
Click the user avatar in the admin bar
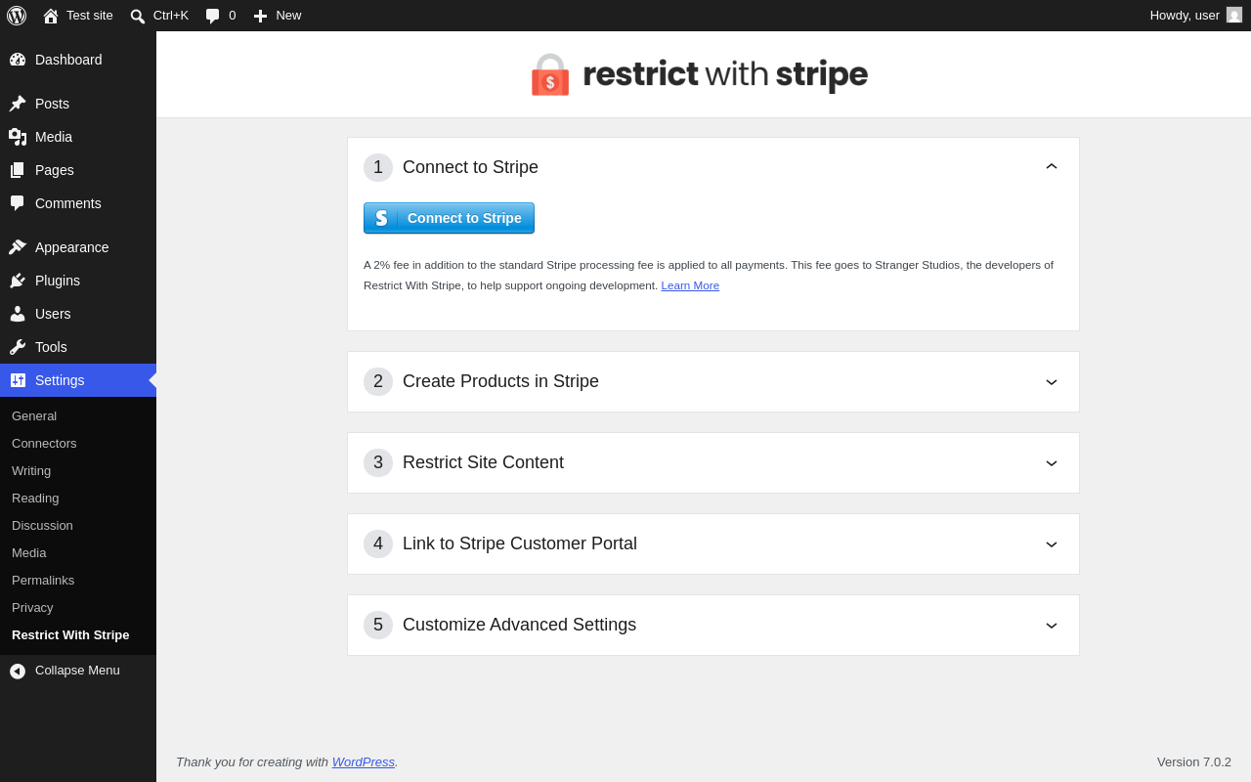pyautogui.click(x=1234, y=15)
